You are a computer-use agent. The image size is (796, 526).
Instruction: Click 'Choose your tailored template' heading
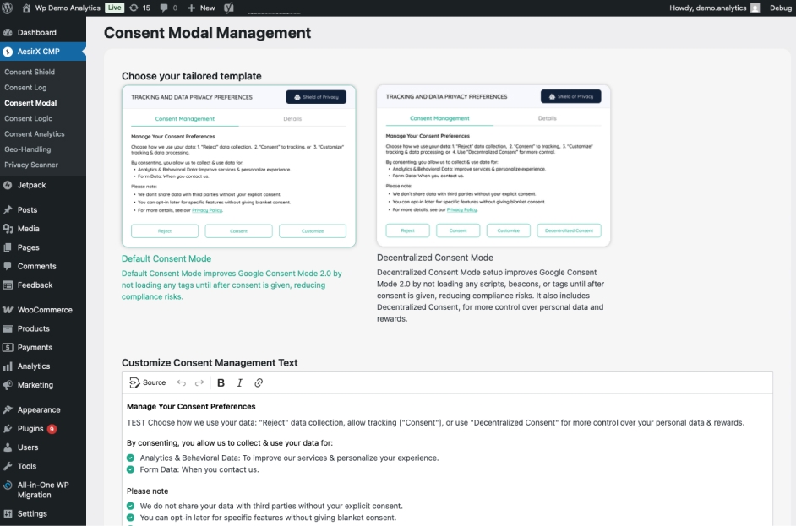pyautogui.click(x=191, y=76)
